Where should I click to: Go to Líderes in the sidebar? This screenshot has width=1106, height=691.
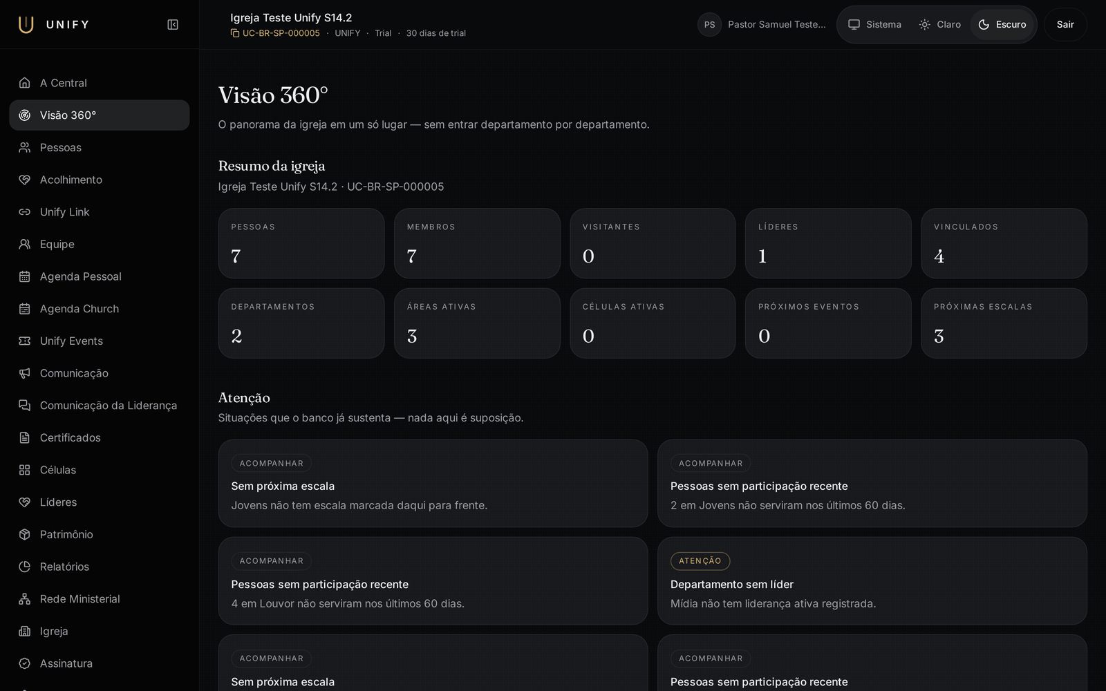100,502
